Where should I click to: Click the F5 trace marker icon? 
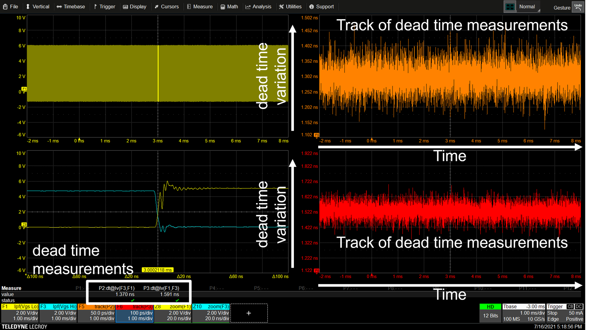coord(317,135)
